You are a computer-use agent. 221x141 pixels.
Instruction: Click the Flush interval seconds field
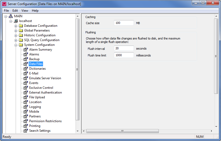[124, 49]
